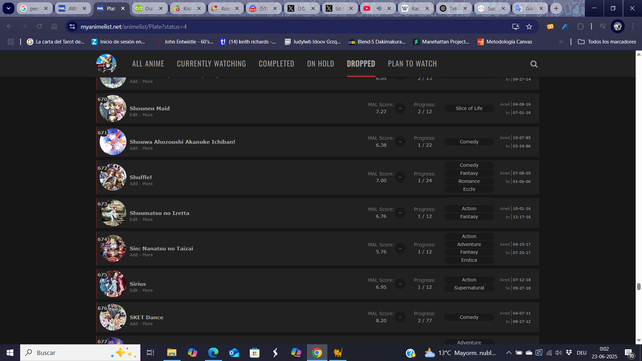Screen dimensions: 642x361
Task: Open the Sirius cover thumbnail
Action: 113,284
